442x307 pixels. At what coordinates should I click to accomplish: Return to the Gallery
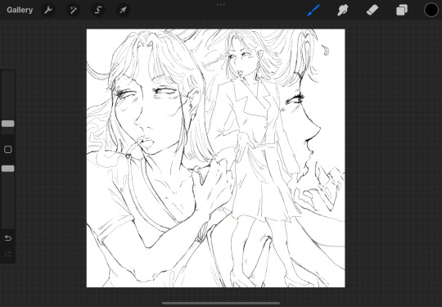point(20,10)
